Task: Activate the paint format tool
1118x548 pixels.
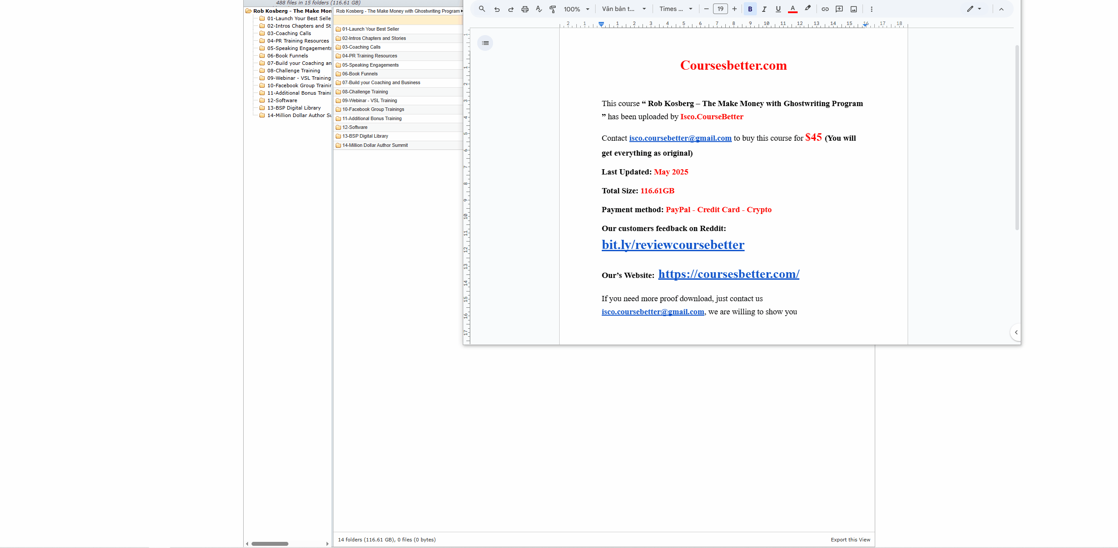Action: 553,9
